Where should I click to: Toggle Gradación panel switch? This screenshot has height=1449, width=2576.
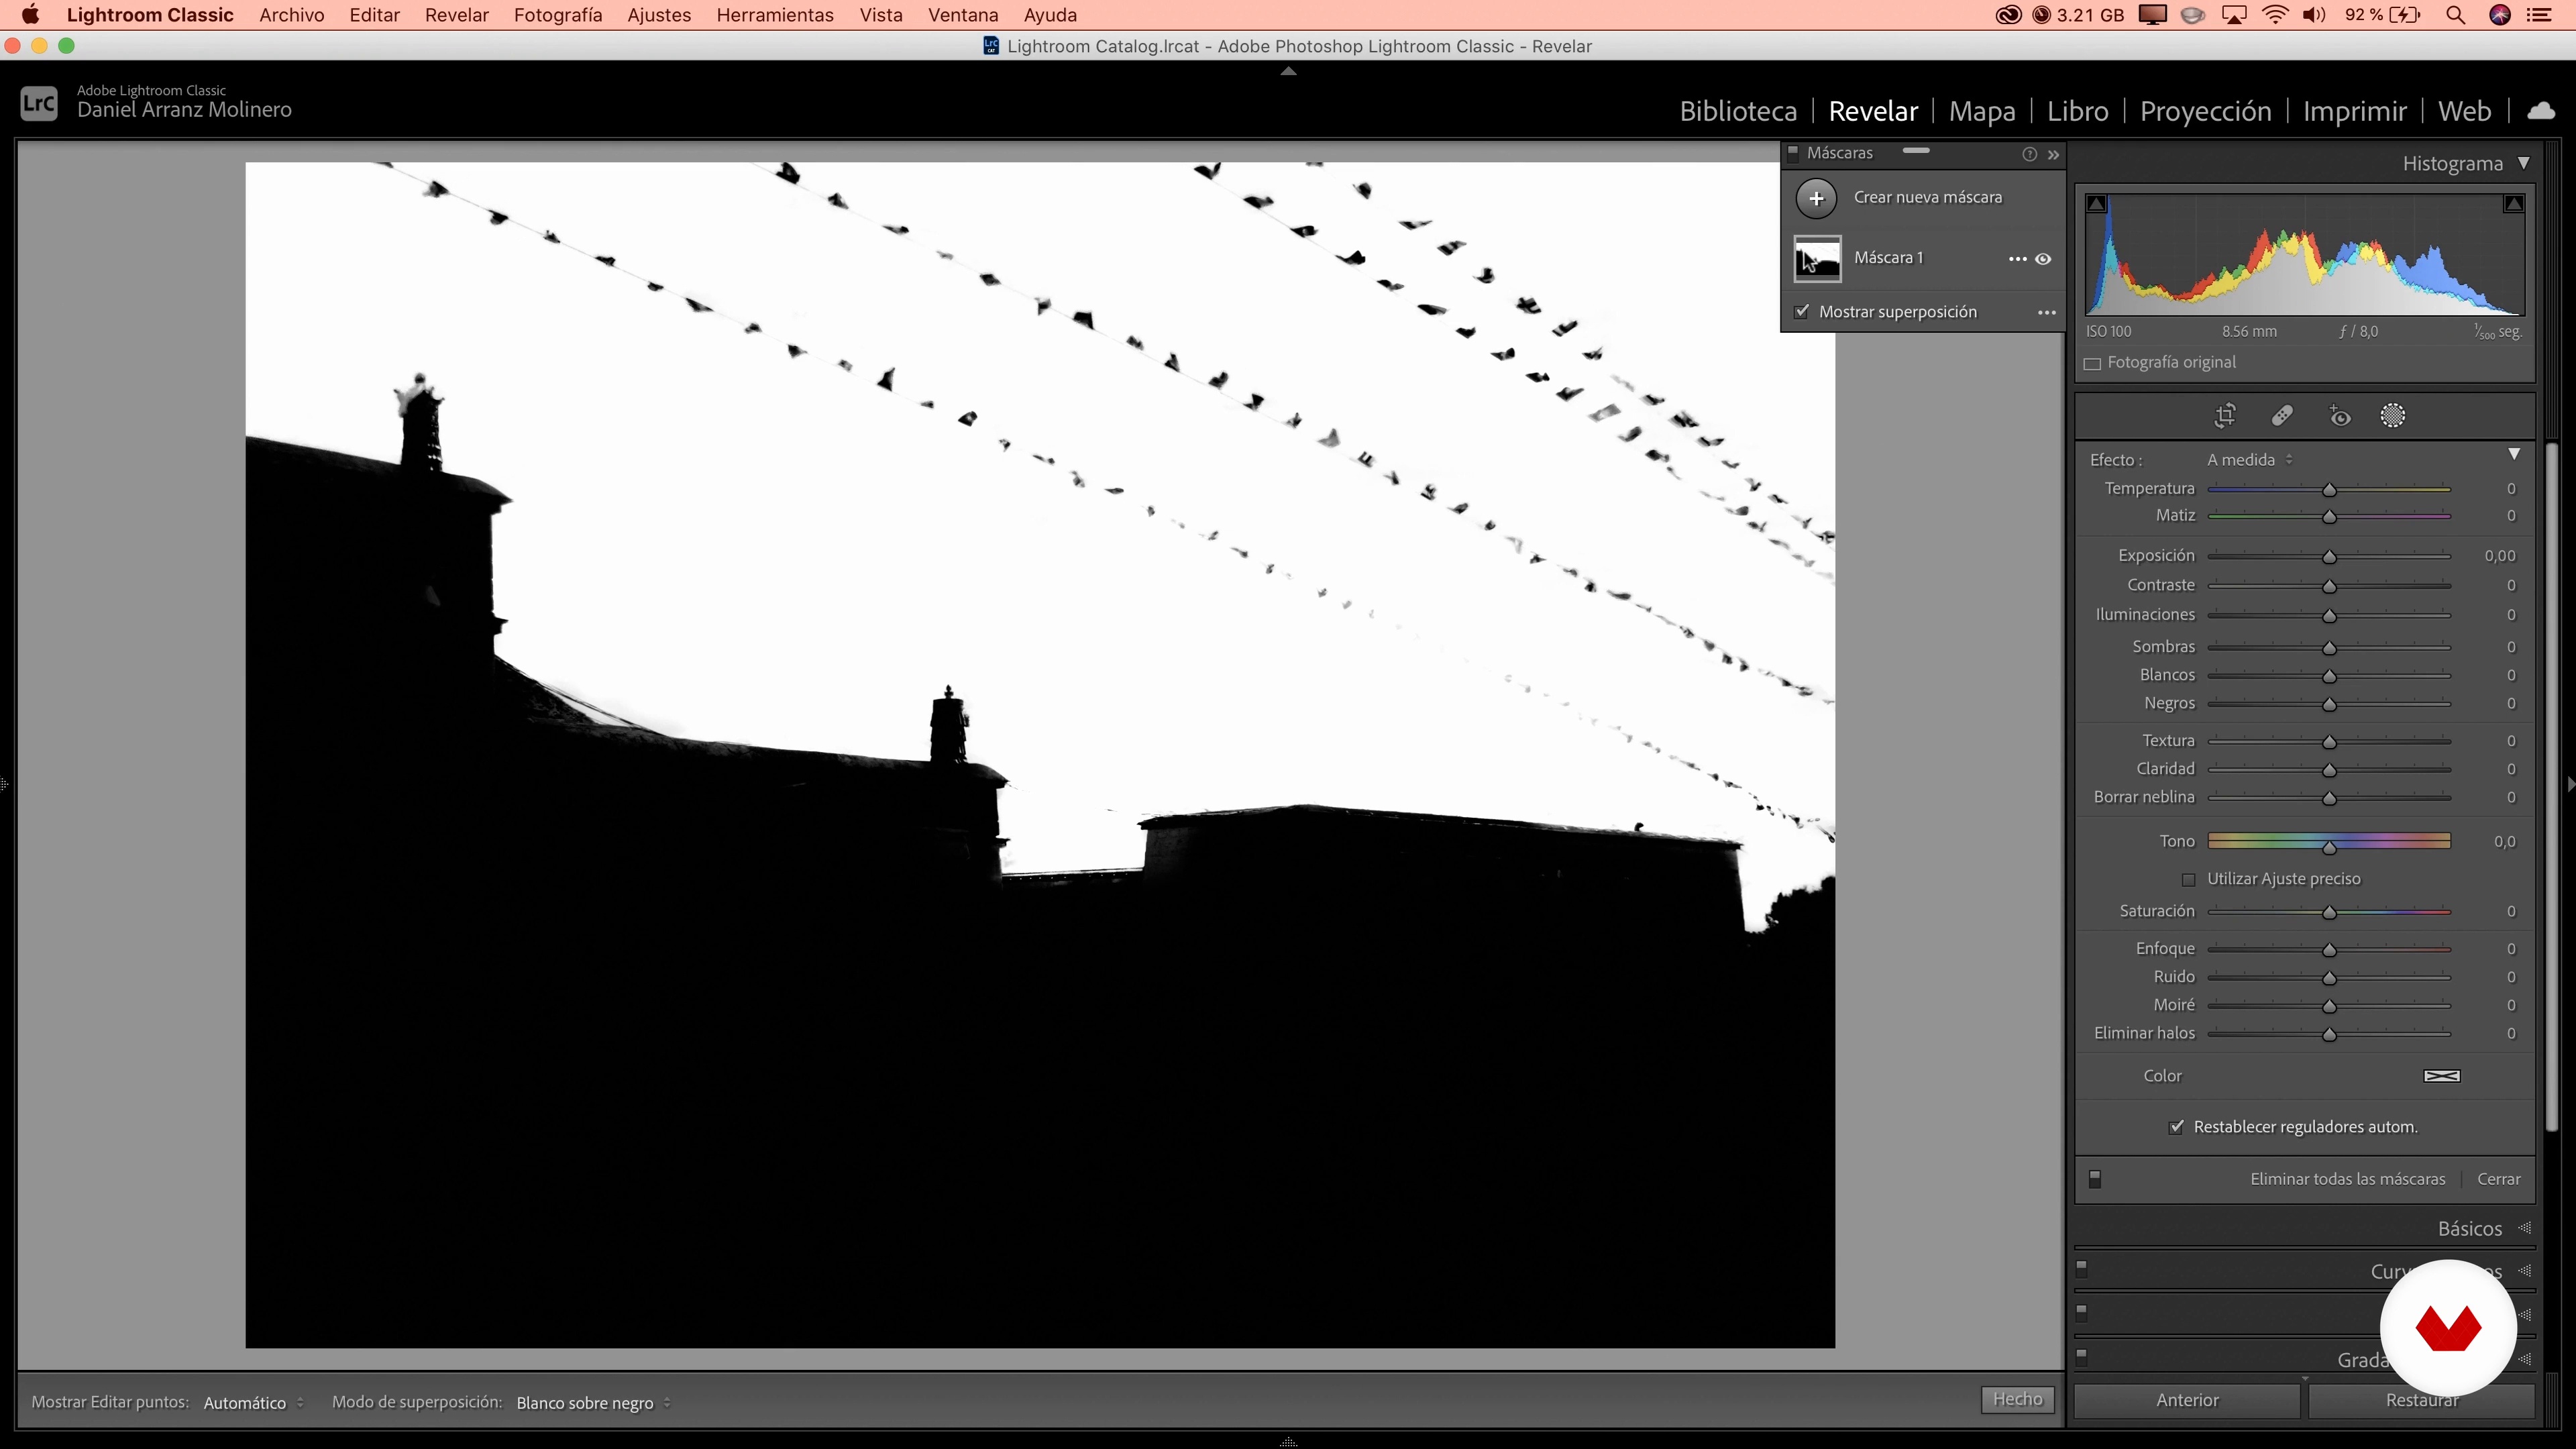[2082, 1358]
